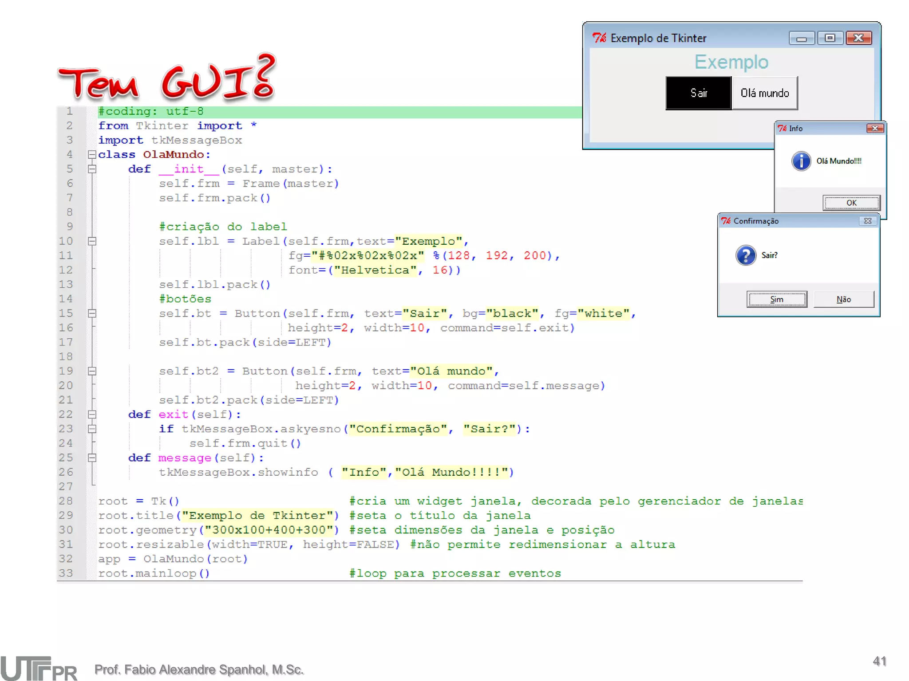This screenshot has height=681, width=909.
Task: Click the blue info icon in Info dialog
Action: coord(801,161)
